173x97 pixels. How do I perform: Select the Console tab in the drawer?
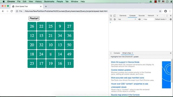(x=117, y=53)
